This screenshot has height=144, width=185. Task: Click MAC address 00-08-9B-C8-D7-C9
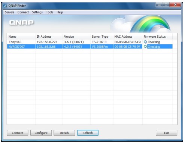[127, 42]
